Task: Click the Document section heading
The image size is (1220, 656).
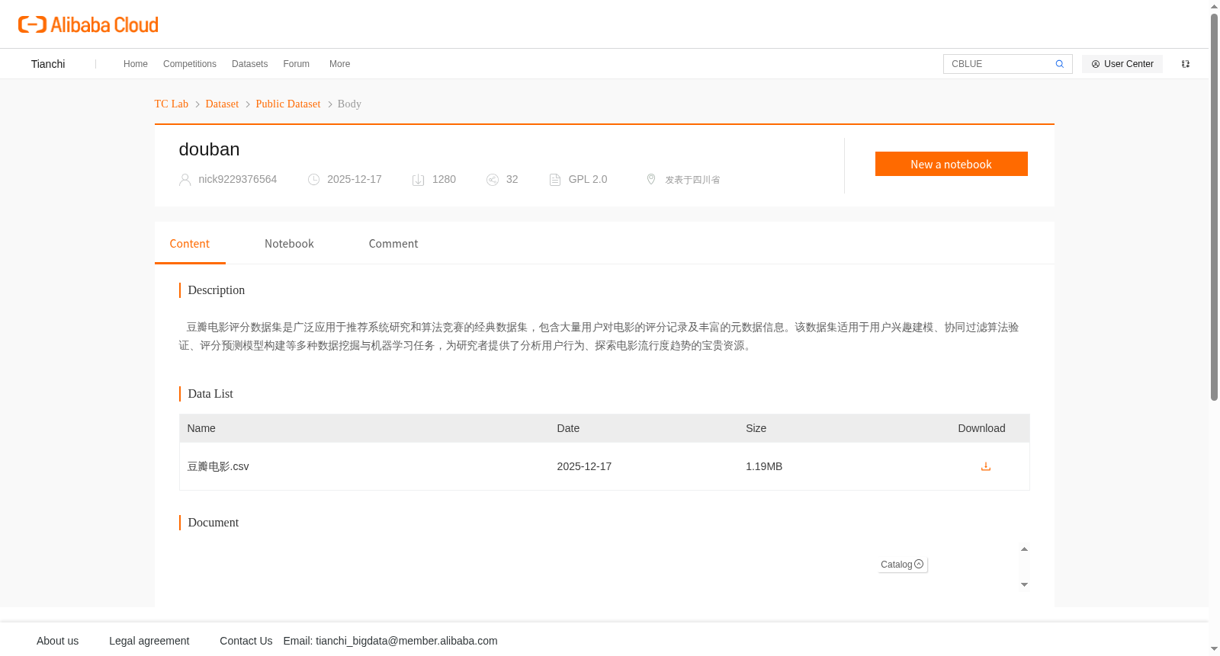Action: coord(213,523)
